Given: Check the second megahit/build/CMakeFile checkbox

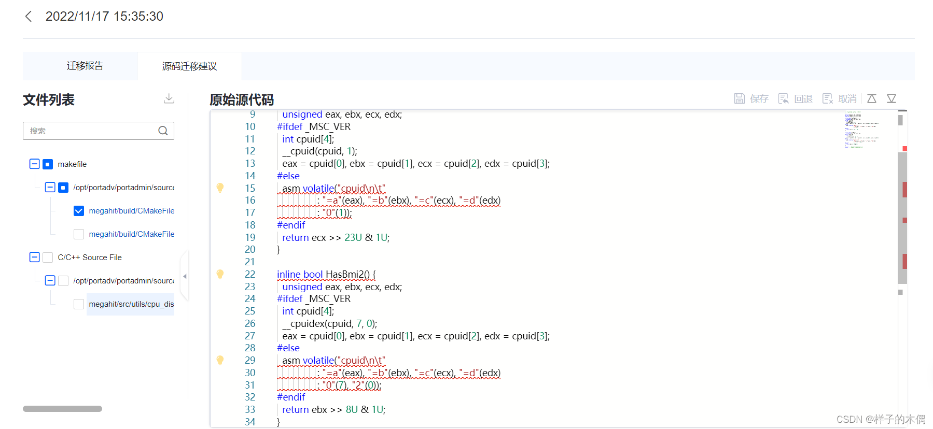Looking at the screenshot, I should (x=79, y=234).
